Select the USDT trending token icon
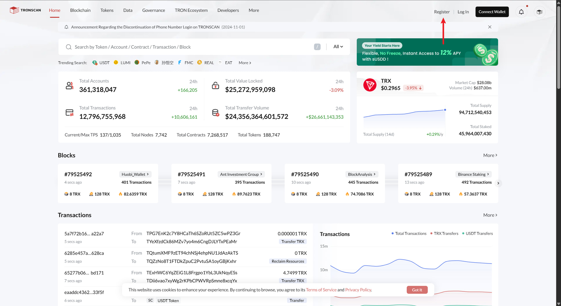Image resolution: width=561 pixels, height=306 pixels. 95,63
